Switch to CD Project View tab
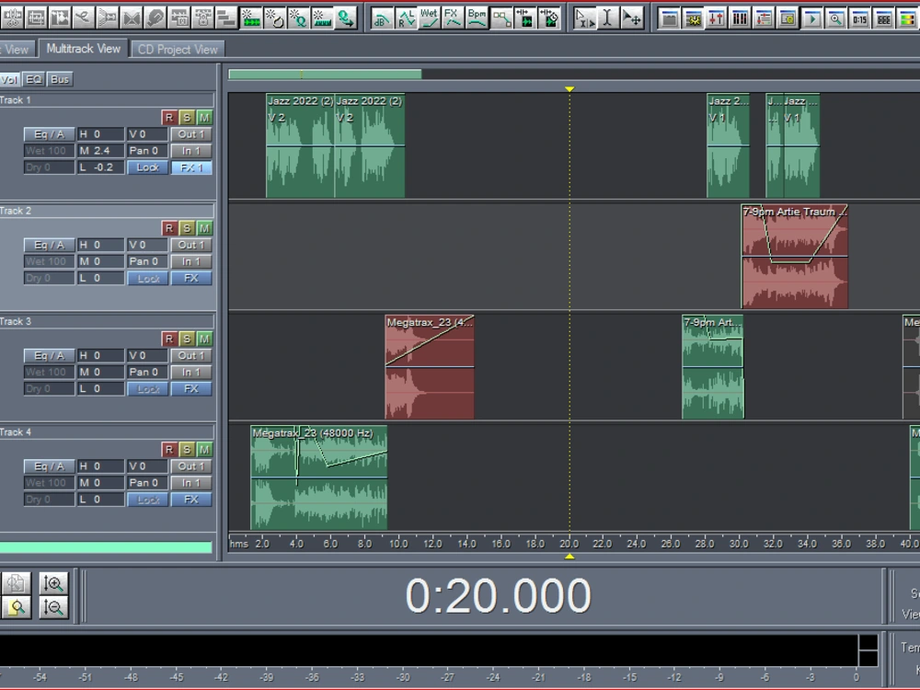 point(178,50)
